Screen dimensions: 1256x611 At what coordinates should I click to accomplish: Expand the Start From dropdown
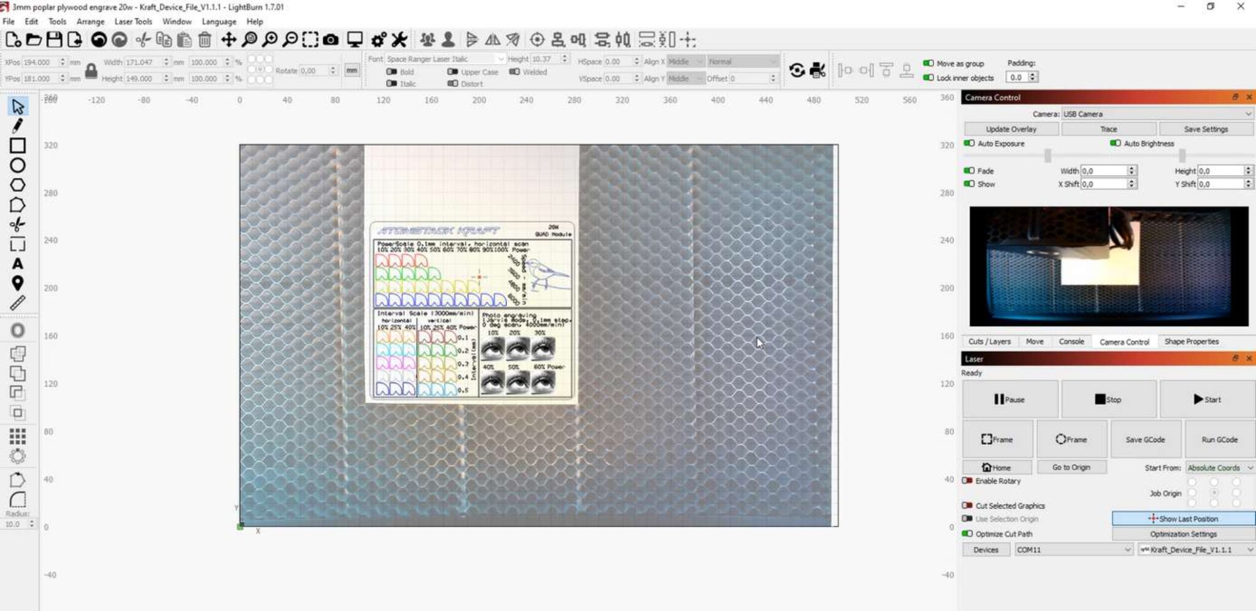[x=1219, y=468]
